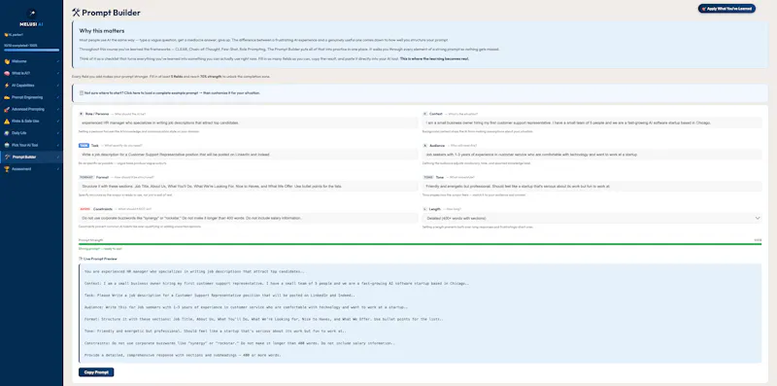Click the Constraints input field
777x386 pixels.
248,218
